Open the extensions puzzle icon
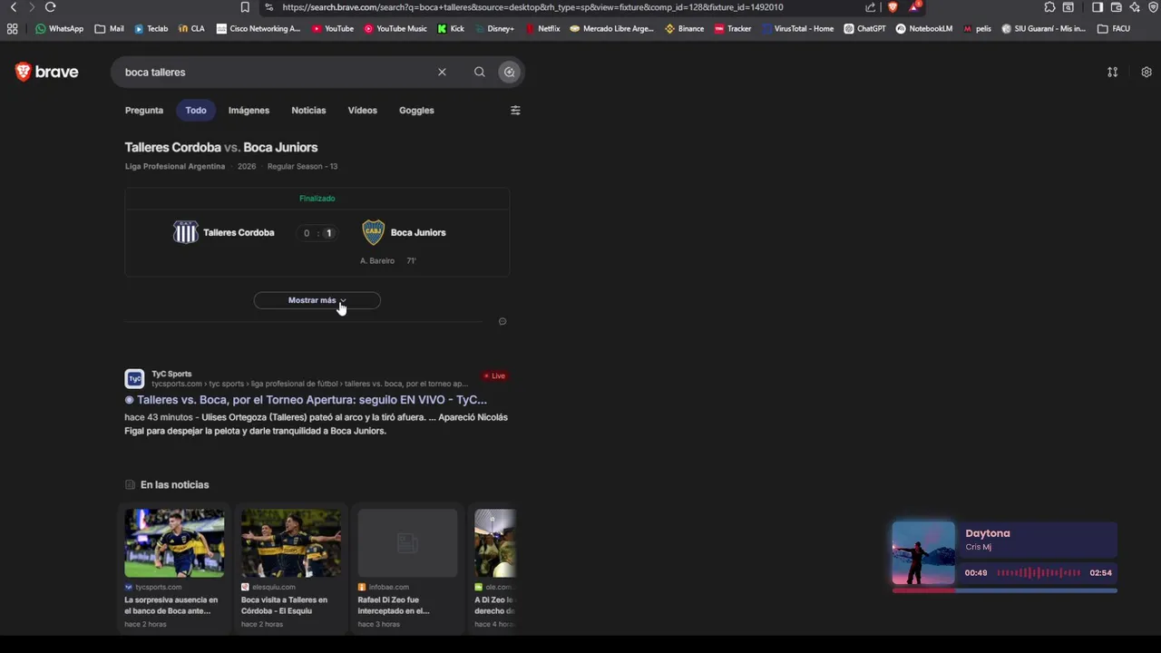1161x653 pixels. pos(1049,7)
